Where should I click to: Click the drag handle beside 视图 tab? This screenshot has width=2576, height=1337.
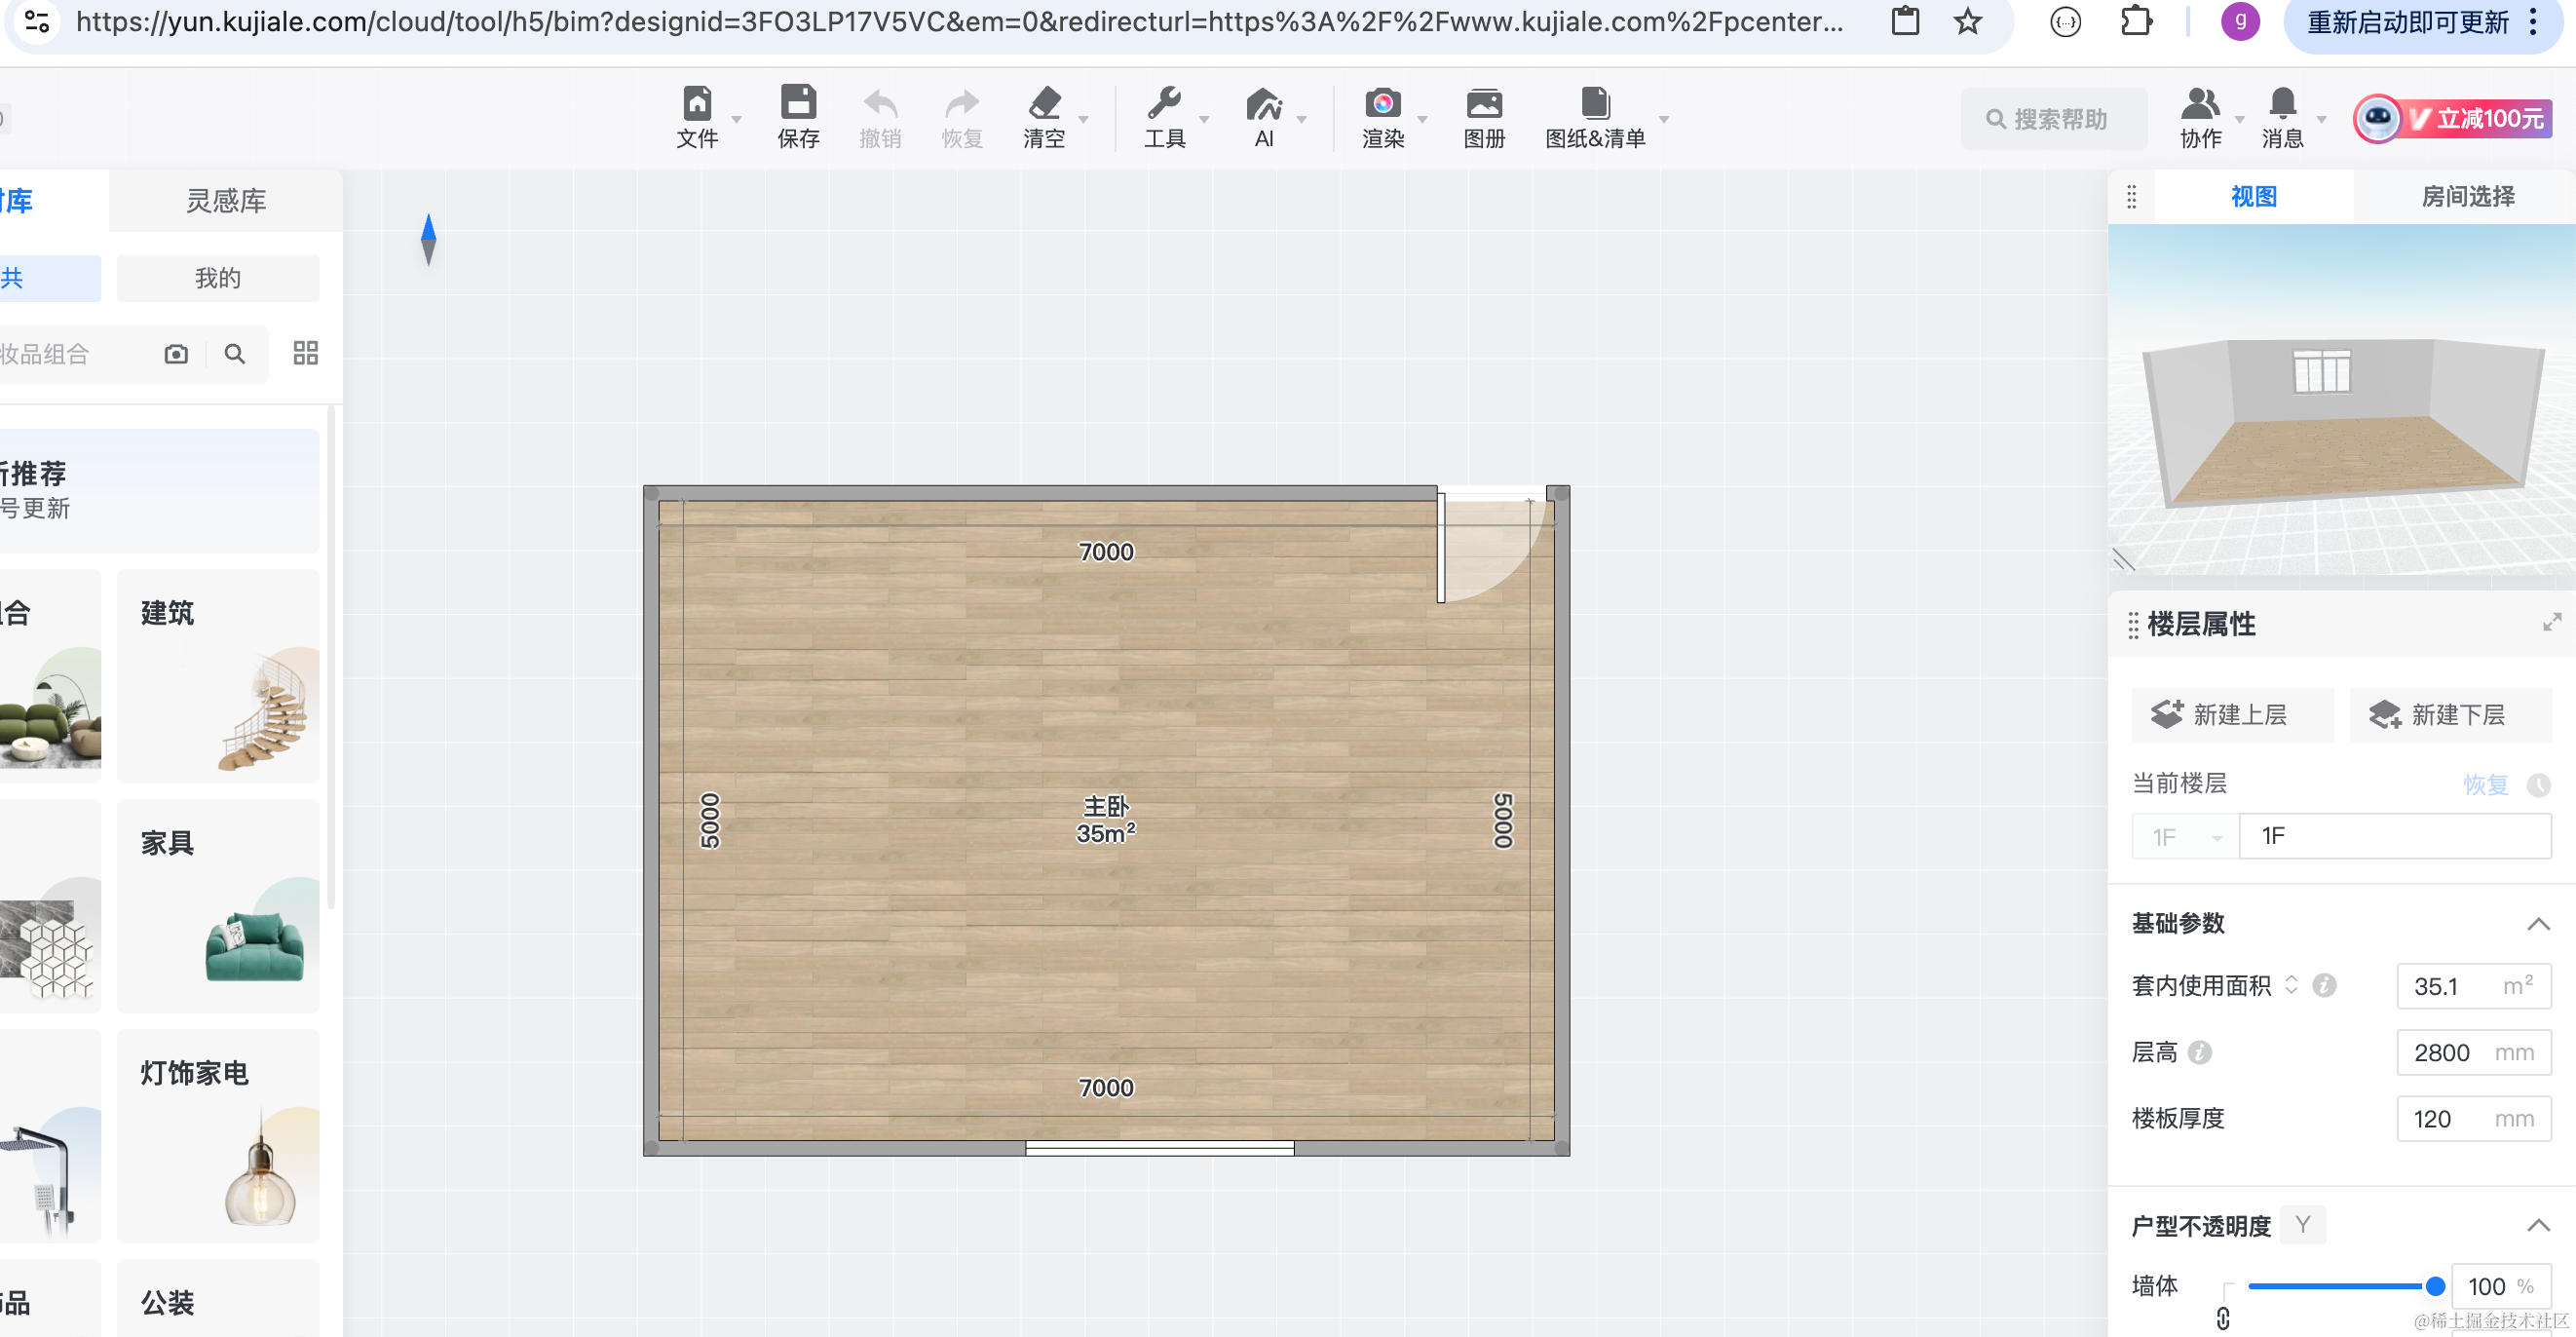(2131, 197)
